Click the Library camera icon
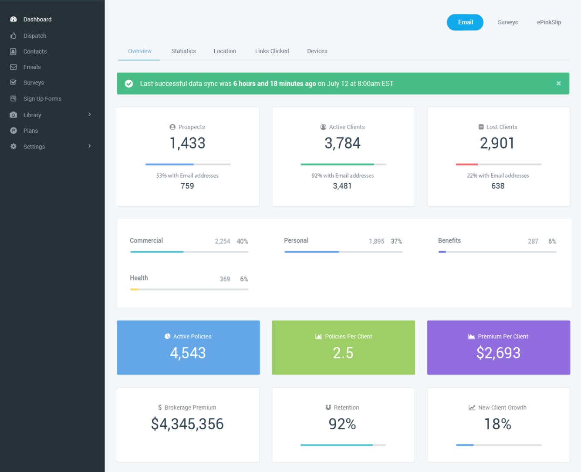Viewport: 581px width, 472px height. tap(14, 115)
